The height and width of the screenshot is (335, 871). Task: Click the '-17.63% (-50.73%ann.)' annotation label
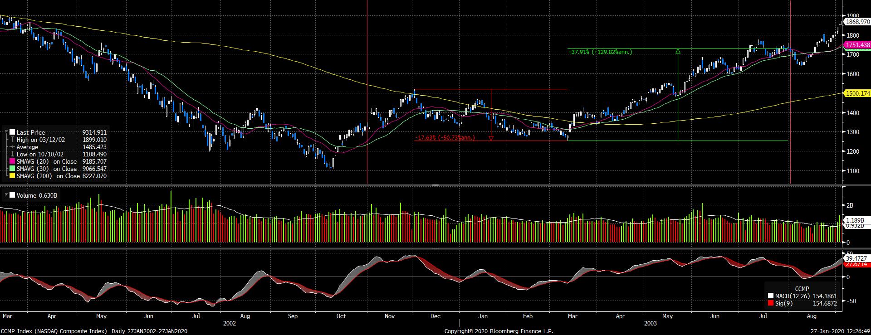coord(445,137)
